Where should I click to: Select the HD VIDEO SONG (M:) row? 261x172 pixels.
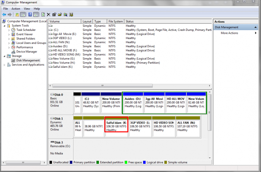(130, 54)
